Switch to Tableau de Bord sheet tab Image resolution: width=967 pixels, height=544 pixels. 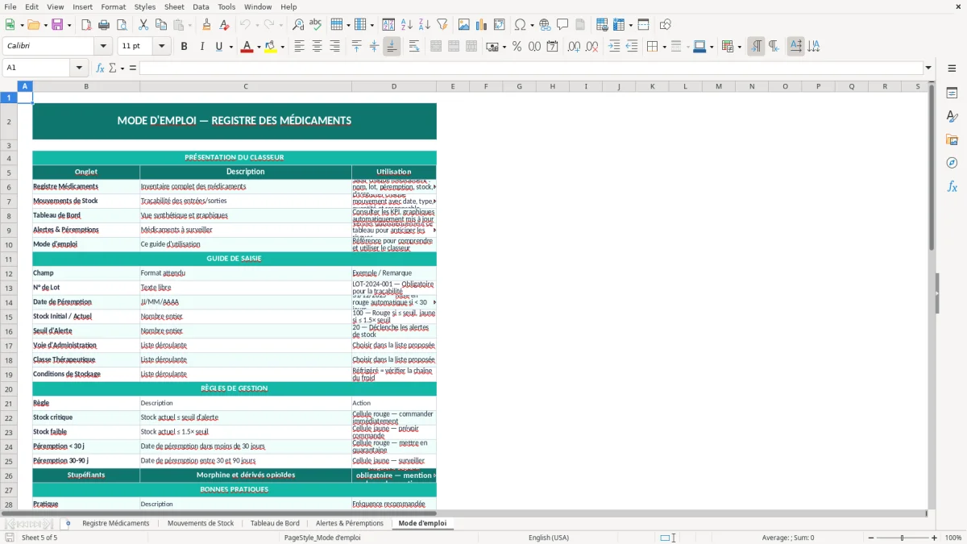coord(275,523)
